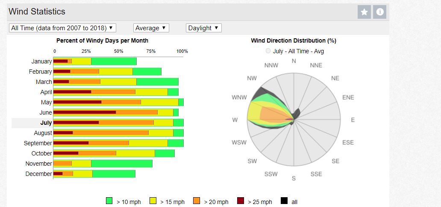Click the '> 25 mph' legend text
The width and height of the screenshot is (441, 207).
tap(260, 202)
